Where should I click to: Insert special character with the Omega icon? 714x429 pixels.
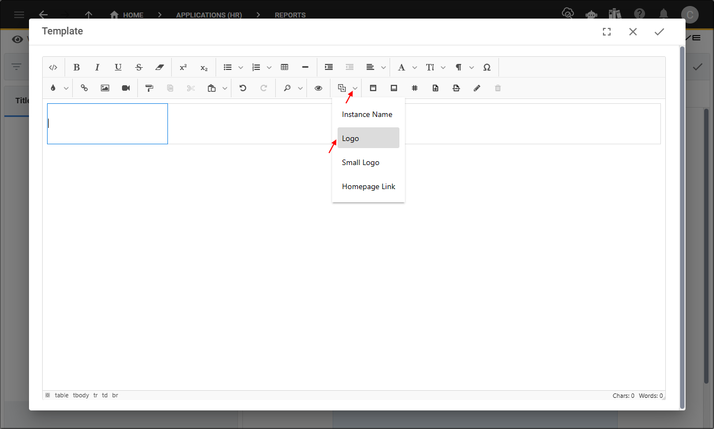tap(487, 67)
